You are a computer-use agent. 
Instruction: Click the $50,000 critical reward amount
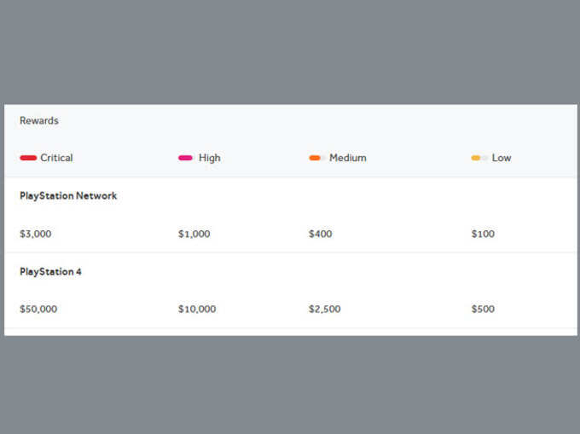(x=38, y=309)
